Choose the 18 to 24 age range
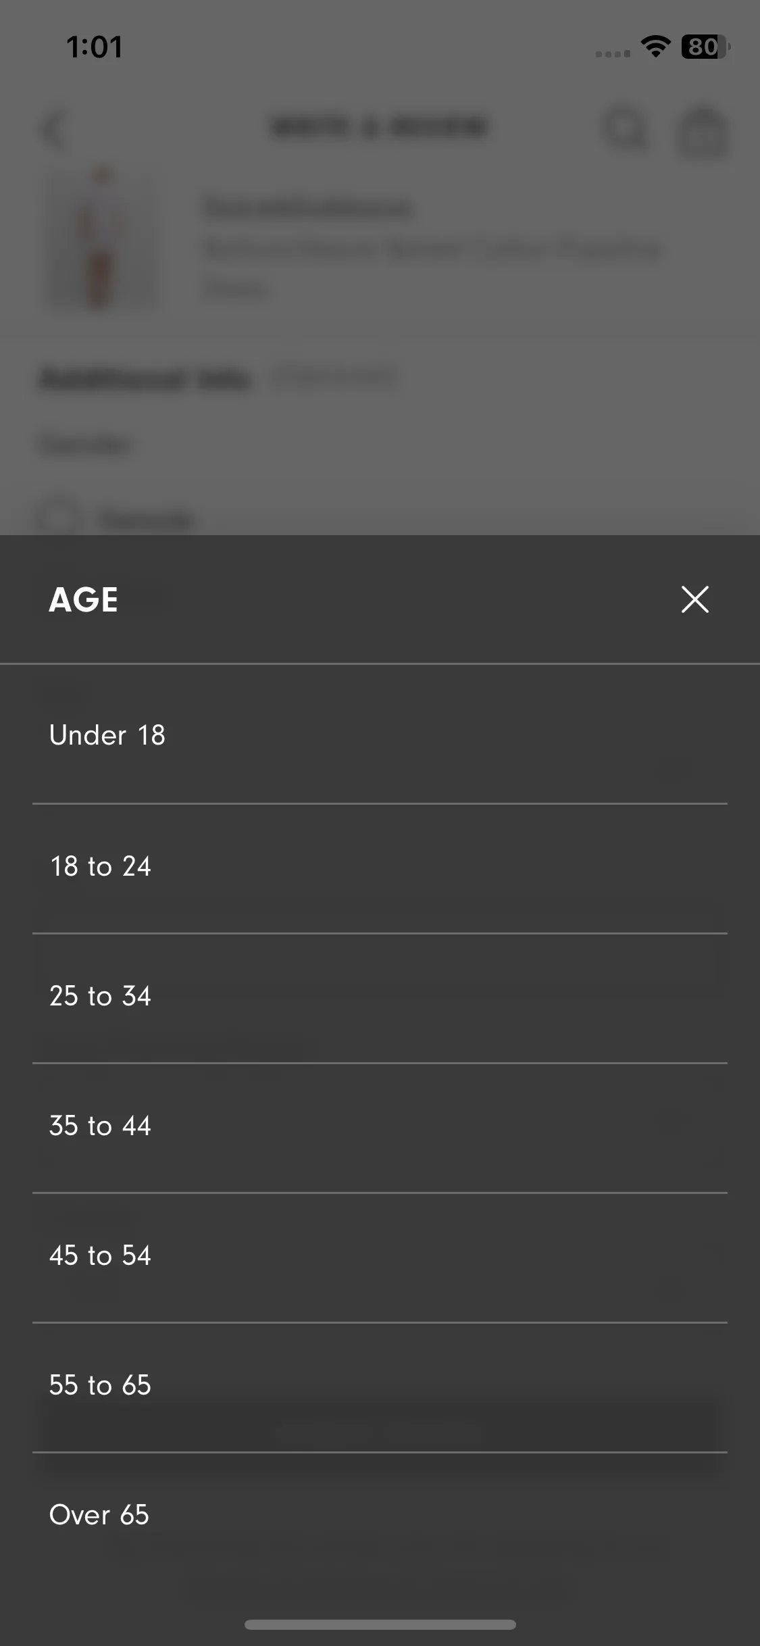This screenshot has width=760, height=1646. point(380,867)
